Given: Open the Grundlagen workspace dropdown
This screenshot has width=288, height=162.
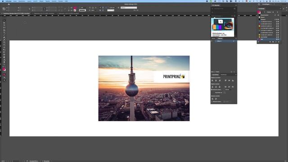Looking at the screenshot, I should click(x=267, y=4).
